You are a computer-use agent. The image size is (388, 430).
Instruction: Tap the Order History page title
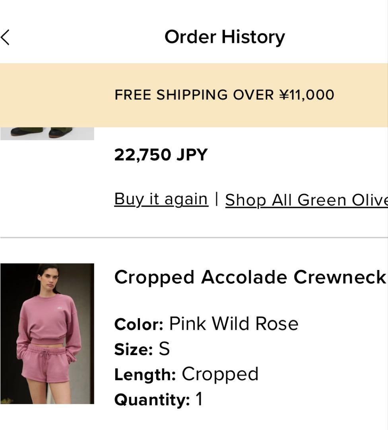click(x=225, y=37)
